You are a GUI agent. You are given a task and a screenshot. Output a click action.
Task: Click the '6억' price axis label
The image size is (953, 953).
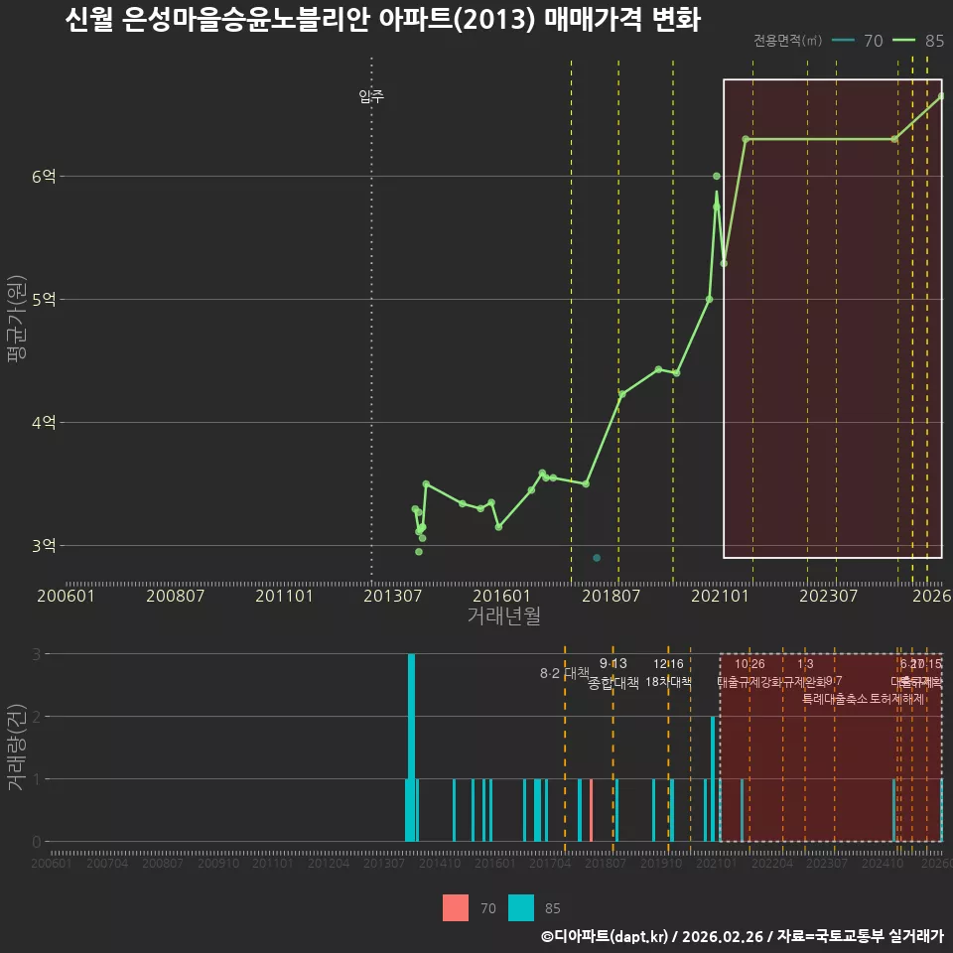pos(44,177)
